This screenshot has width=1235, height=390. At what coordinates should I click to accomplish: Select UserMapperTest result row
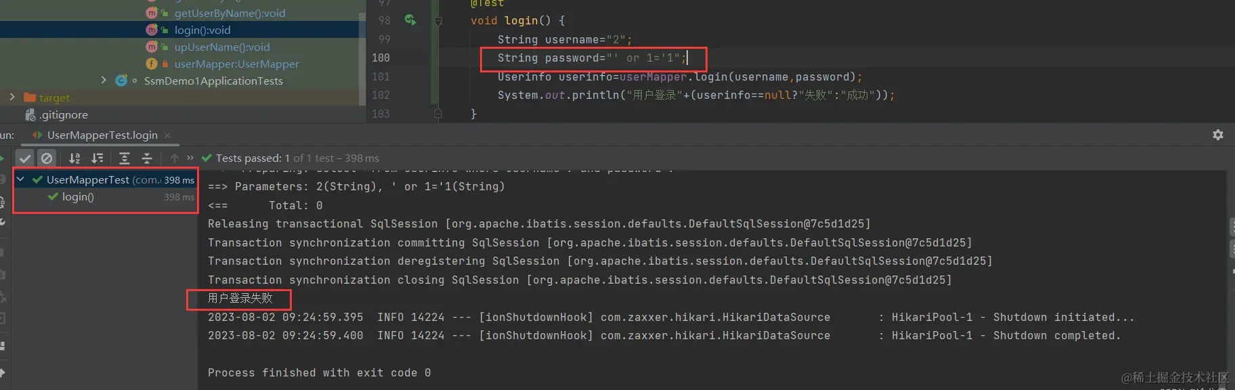(x=105, y=179)
